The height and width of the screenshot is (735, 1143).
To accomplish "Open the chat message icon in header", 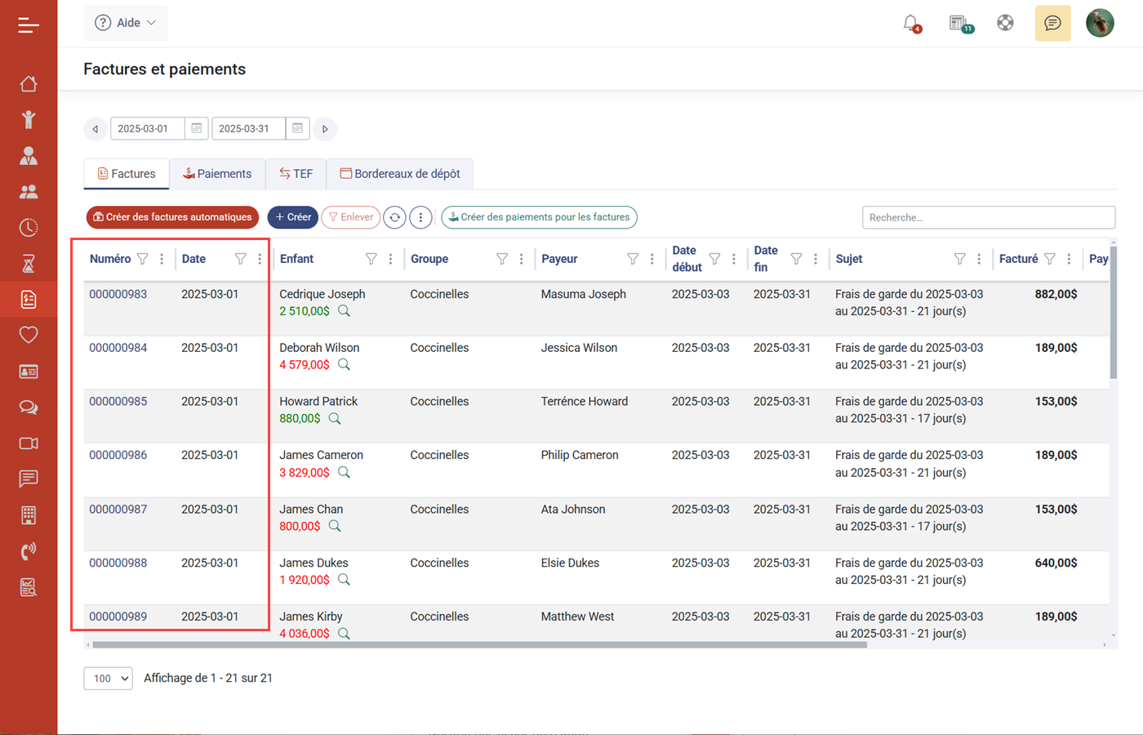I will [x=1052, y=23].
